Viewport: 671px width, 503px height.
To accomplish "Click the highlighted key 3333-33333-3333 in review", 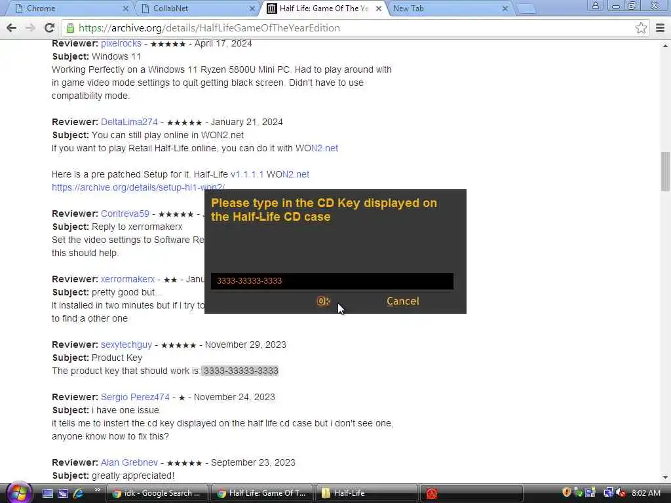I will pos(240,371).
